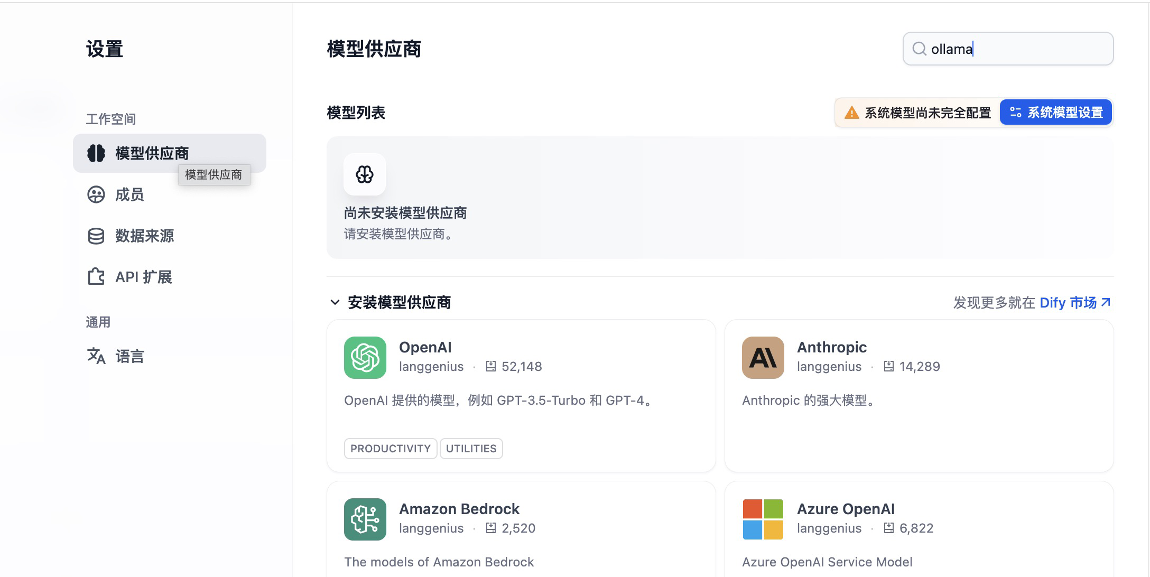
Task: Click the PRODUCTIVITY tag on OpenAI card
Action: pos(390,449)
